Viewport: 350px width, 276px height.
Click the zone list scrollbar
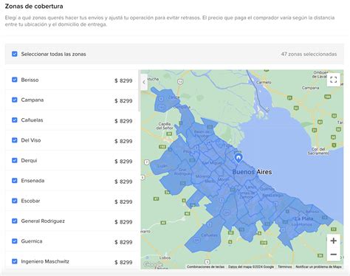pos(139,91)
